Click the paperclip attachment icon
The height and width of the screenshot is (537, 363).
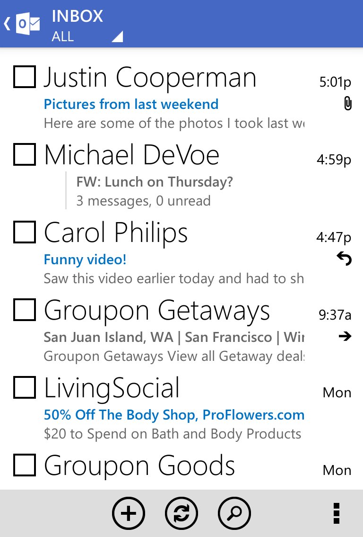coord(347,103)
